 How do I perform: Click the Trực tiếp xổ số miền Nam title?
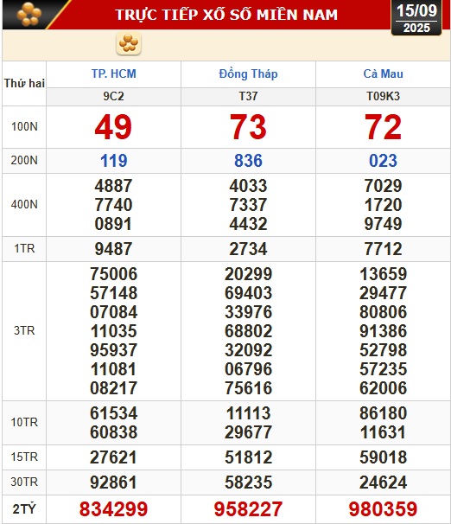point(226,15)
